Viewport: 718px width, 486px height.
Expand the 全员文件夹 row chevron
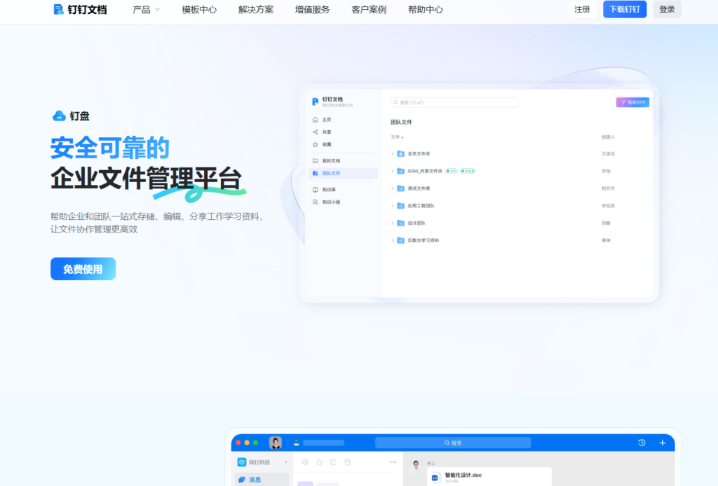[393, 153]
